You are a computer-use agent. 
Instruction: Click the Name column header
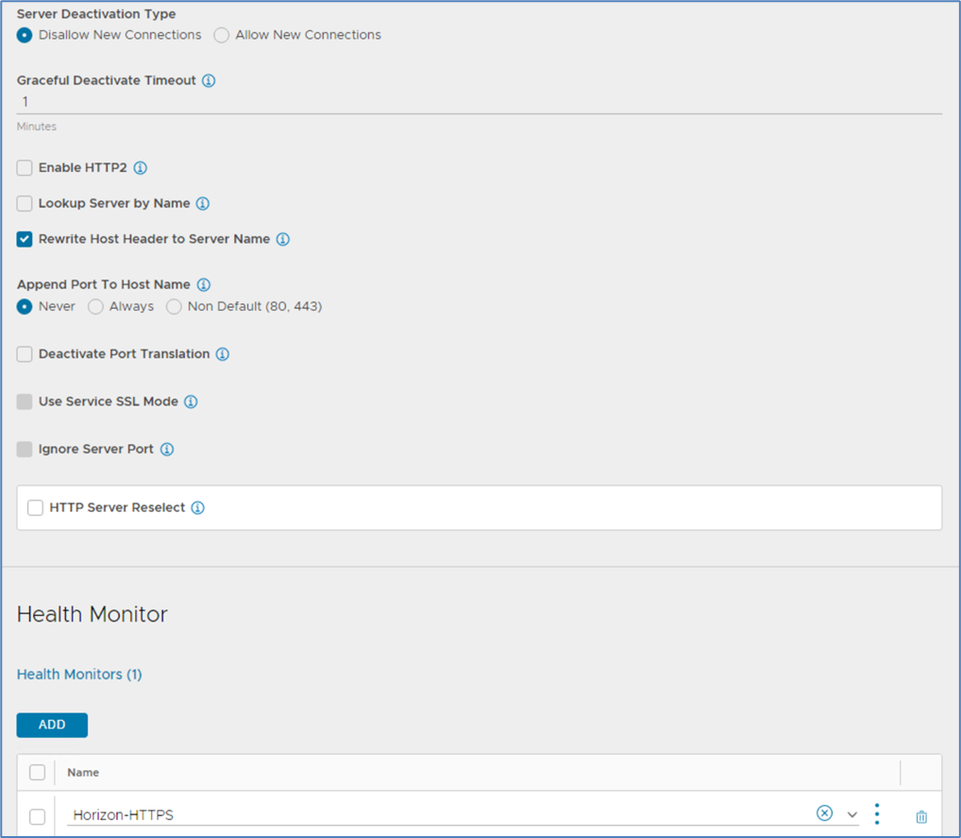pos(83,773)
